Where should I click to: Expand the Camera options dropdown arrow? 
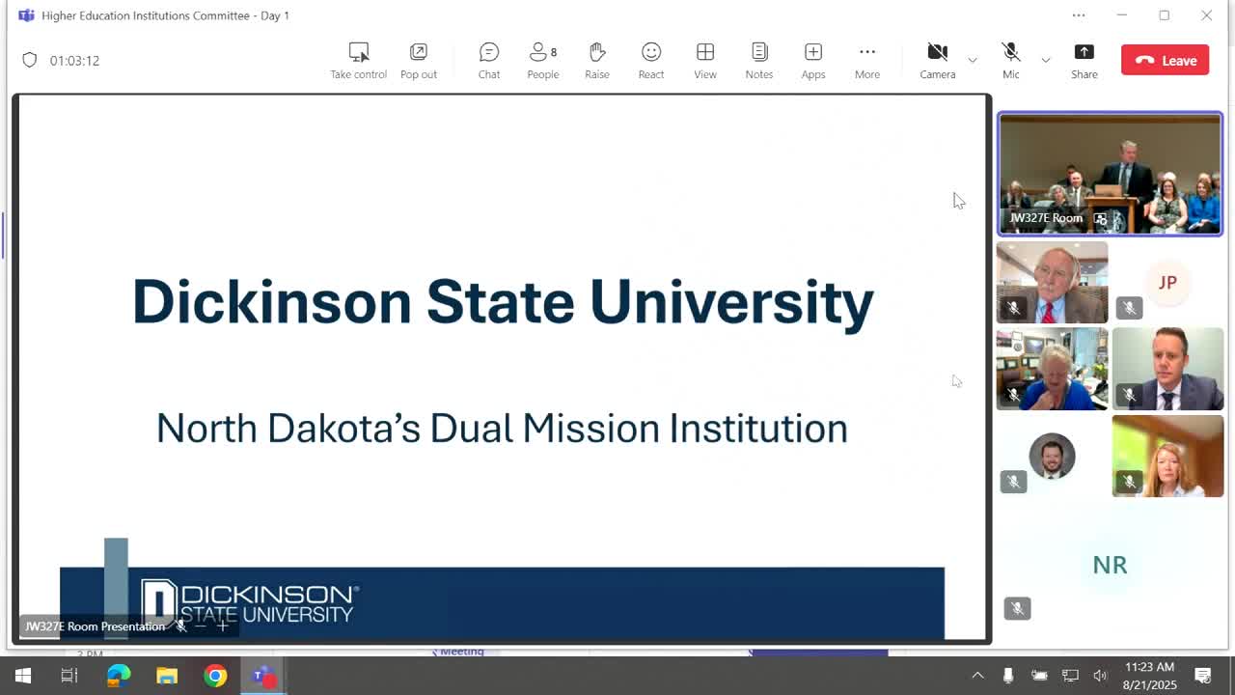click(973, 60)
